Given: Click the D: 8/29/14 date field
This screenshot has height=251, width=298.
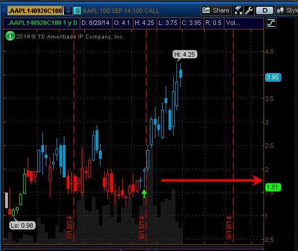Looking at the screenshot, I should pos(96,23).
